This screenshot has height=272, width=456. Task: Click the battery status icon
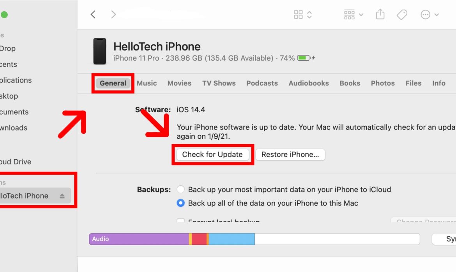tap(306, 58)
